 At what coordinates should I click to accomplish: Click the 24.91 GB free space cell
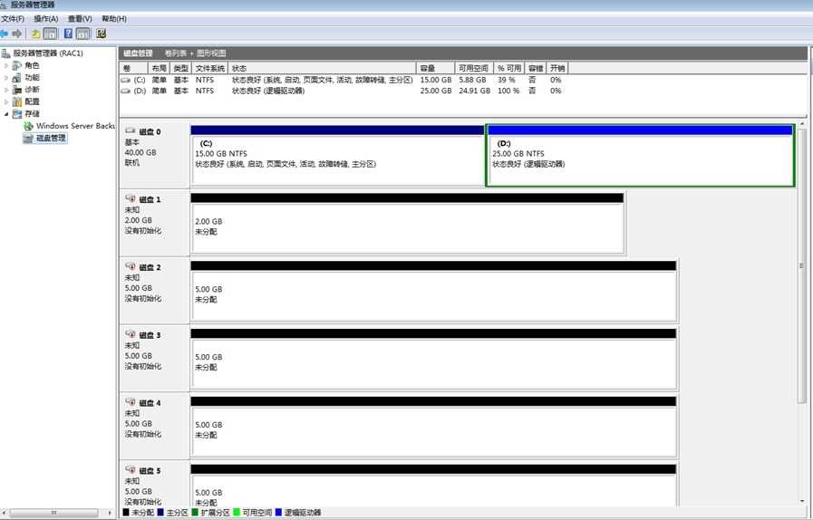[x=474, y=91]
